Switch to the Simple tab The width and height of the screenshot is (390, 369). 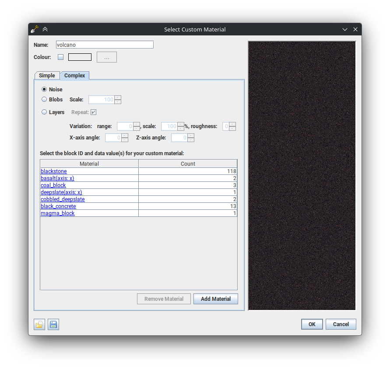click(x=47, y=76)
